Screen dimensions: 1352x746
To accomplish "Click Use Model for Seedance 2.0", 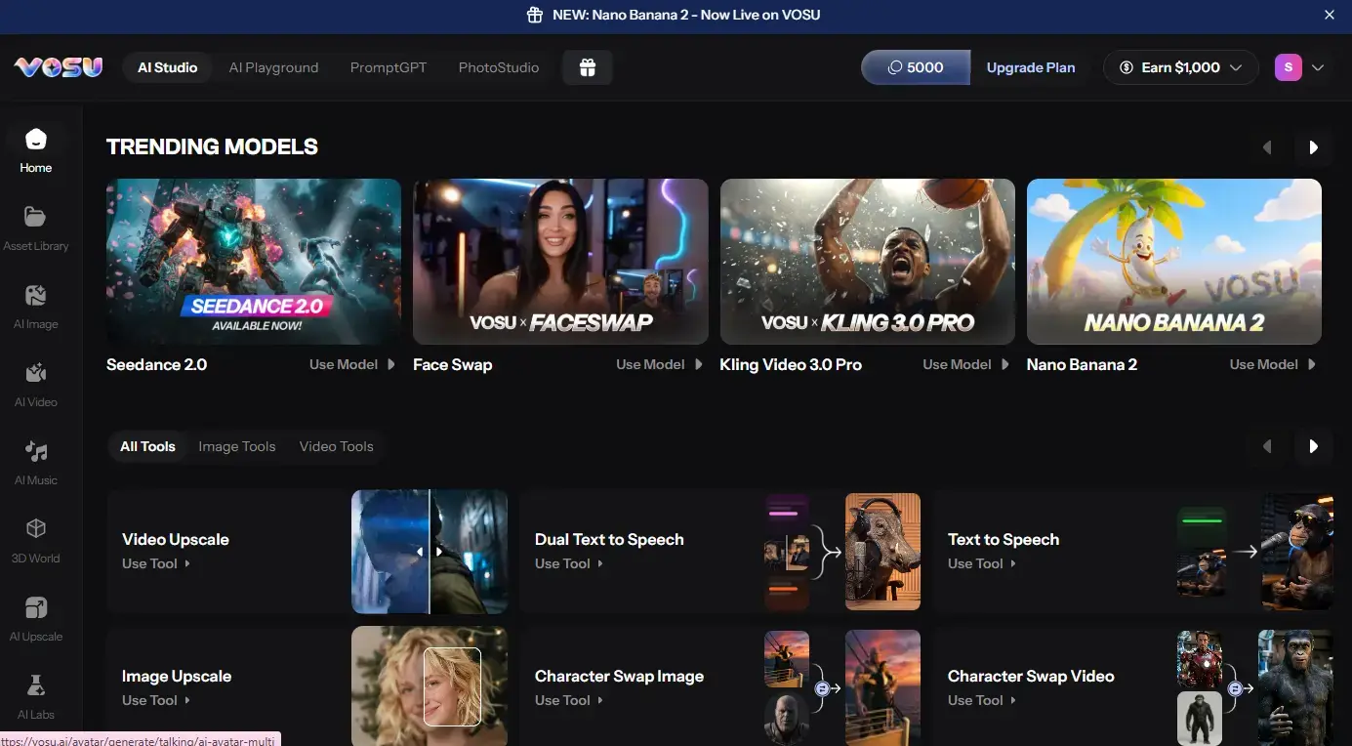I will [352, 364].
